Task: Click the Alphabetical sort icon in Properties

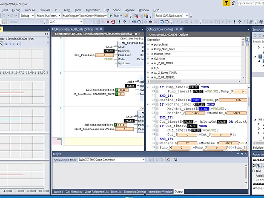Action: 259,166
